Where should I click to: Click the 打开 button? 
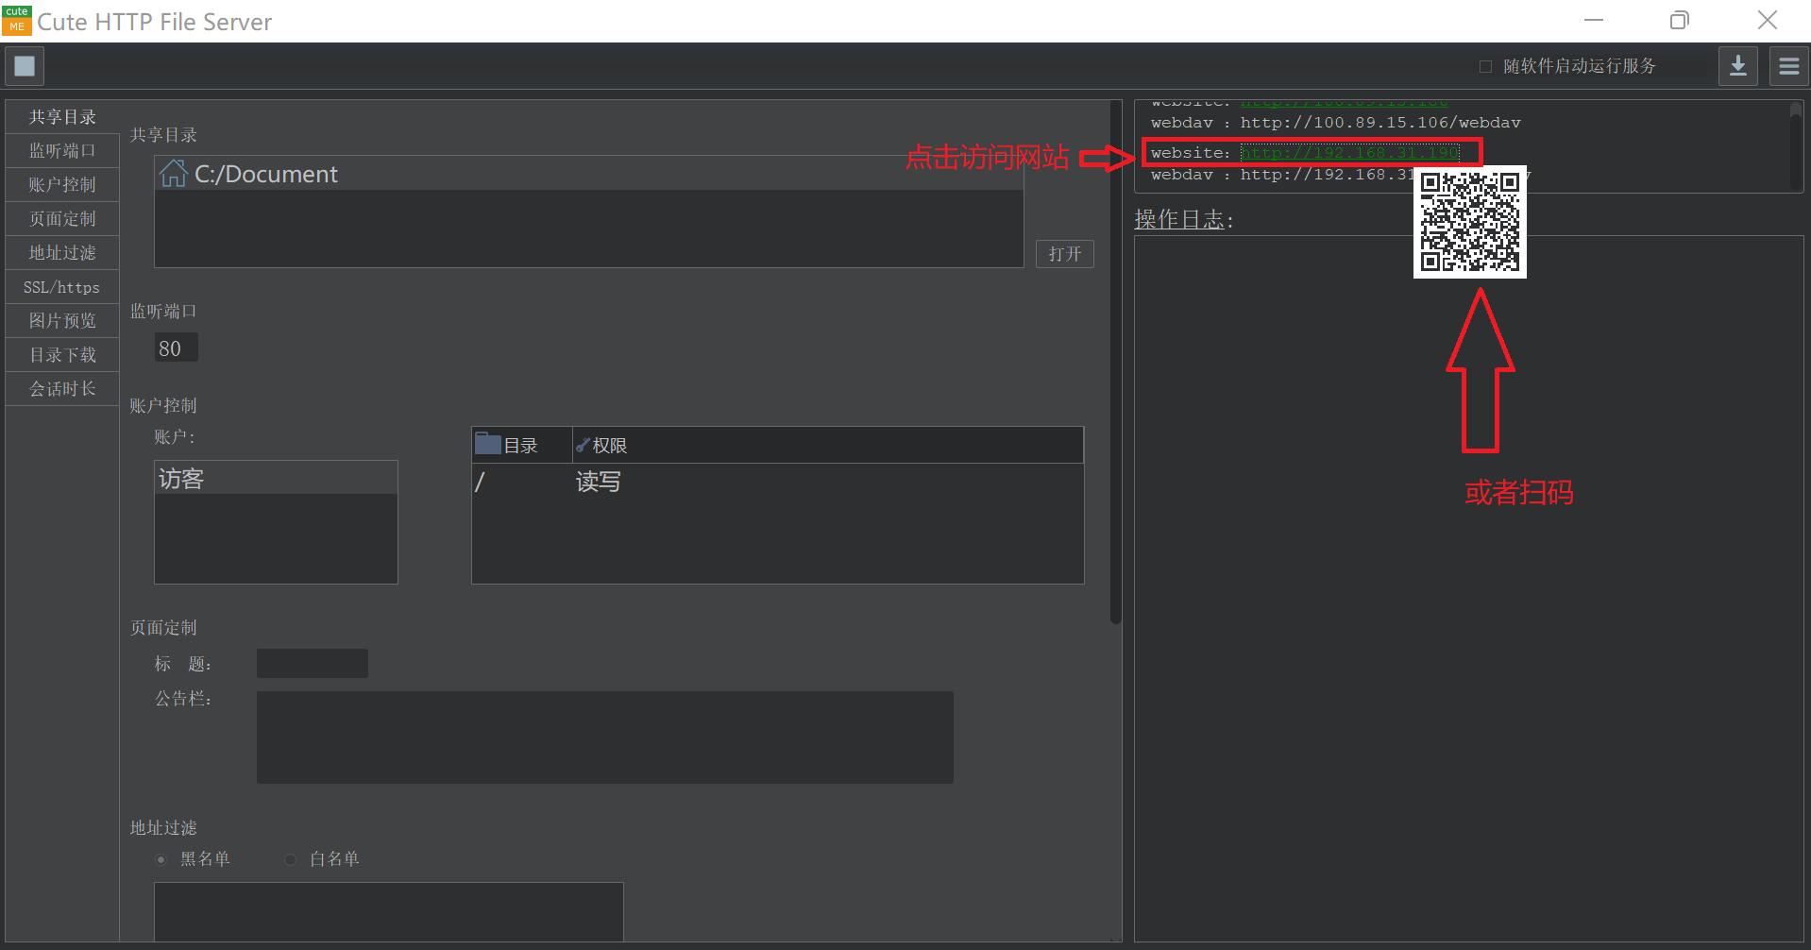(x=1064, y=254)
